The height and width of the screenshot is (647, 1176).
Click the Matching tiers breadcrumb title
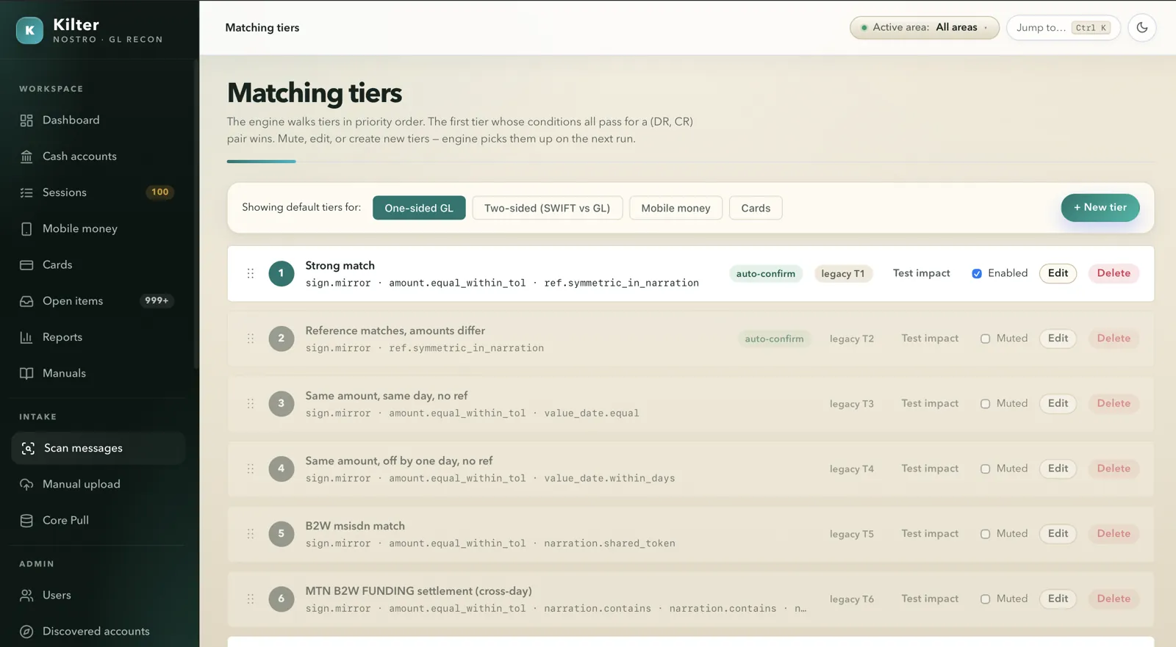[x=262, y=28]
